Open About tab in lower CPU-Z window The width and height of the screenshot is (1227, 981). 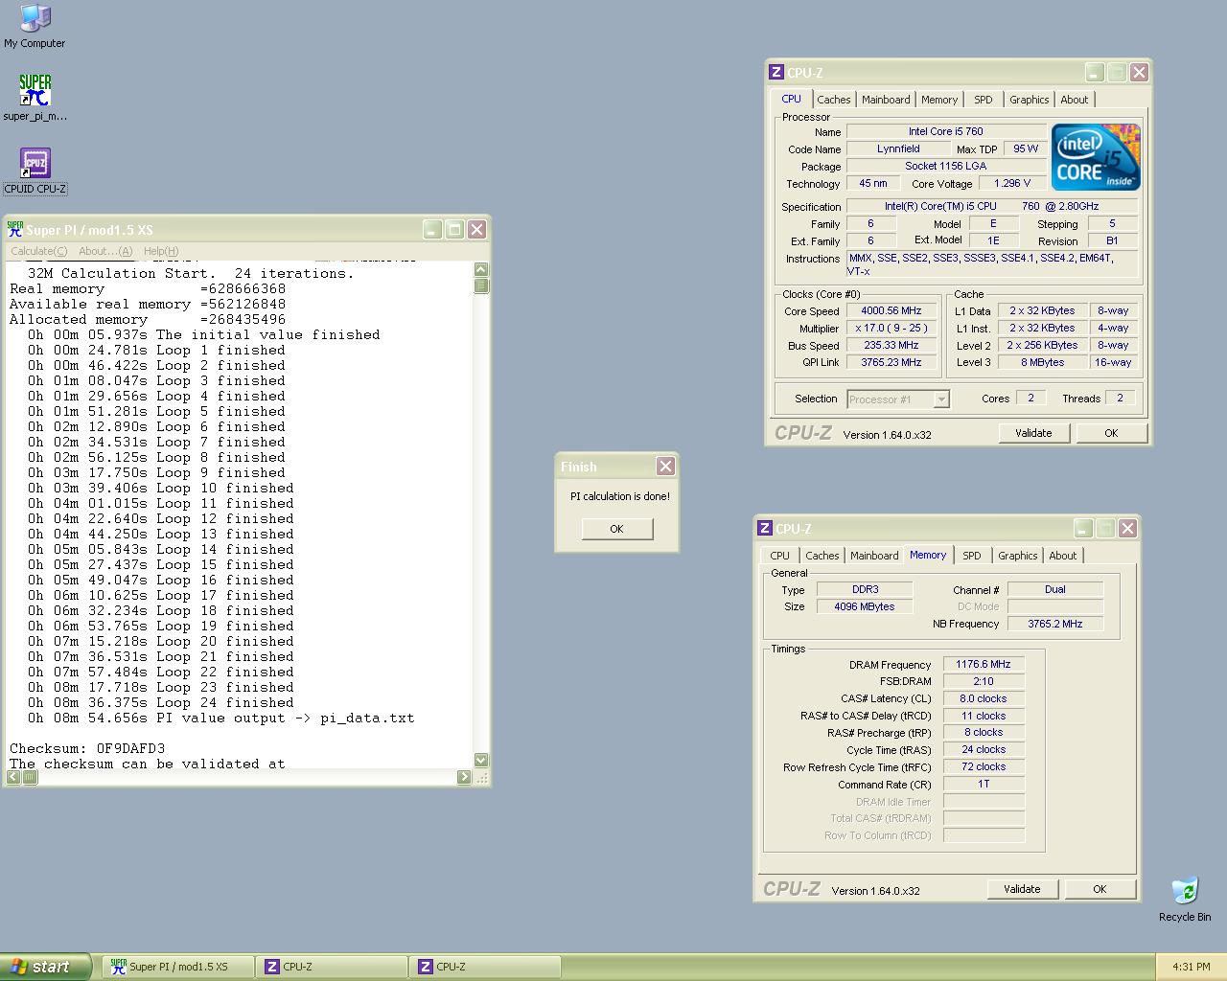tap(1063, 556)
